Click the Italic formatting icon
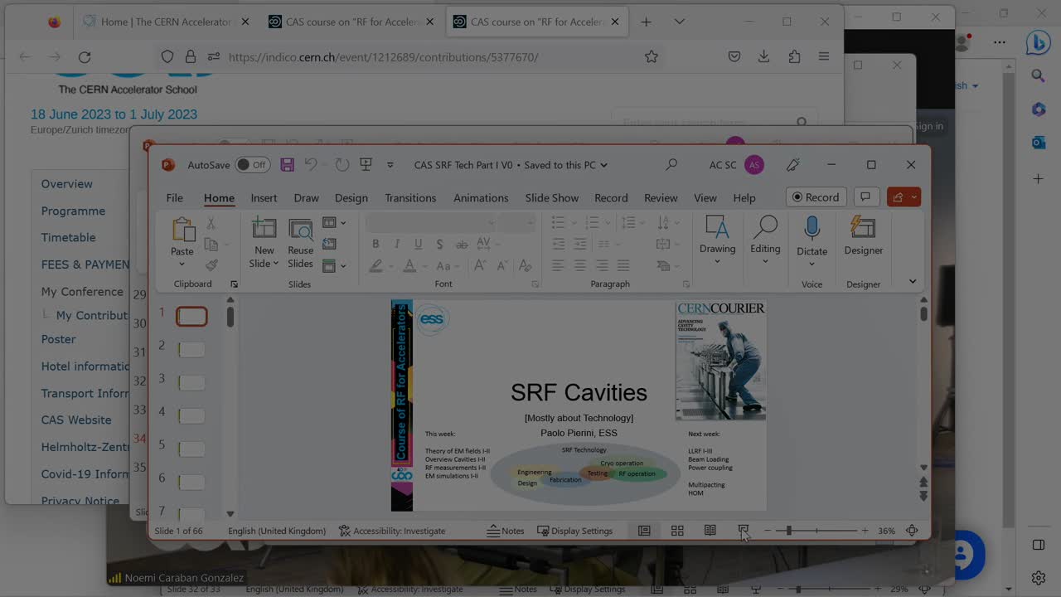Image resolution: width=1061 pixels, height=597 pixels. [x=397, y=244]
